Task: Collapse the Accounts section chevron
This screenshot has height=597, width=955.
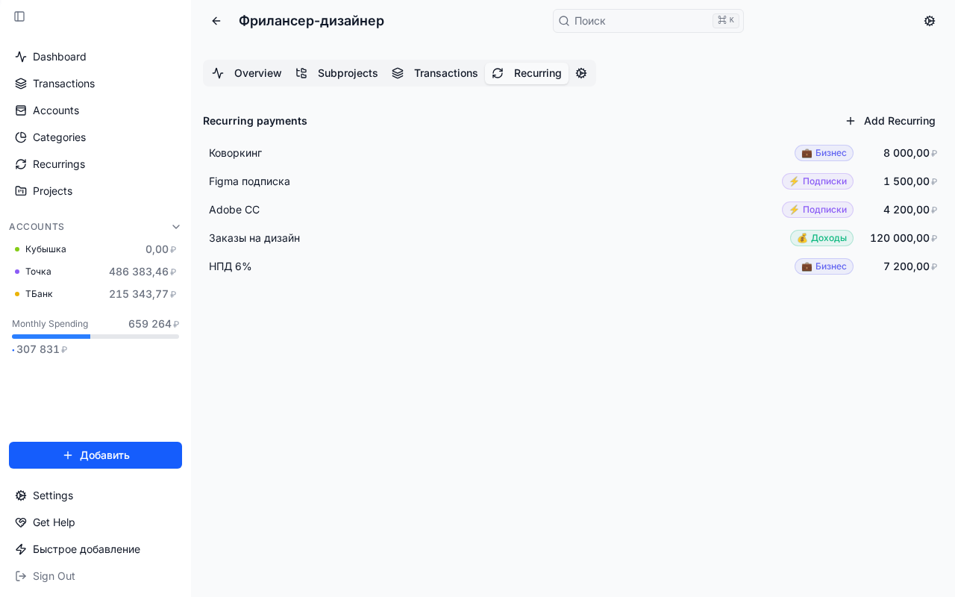Action: [176, 227]
